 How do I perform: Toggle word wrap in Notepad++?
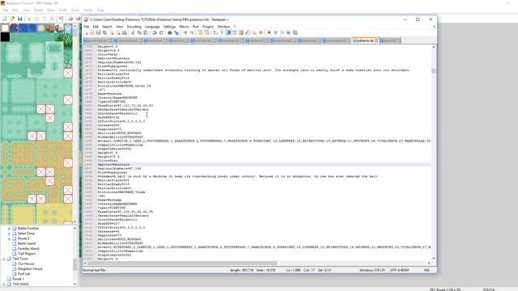pyautogui.click(x=215, y=32)
